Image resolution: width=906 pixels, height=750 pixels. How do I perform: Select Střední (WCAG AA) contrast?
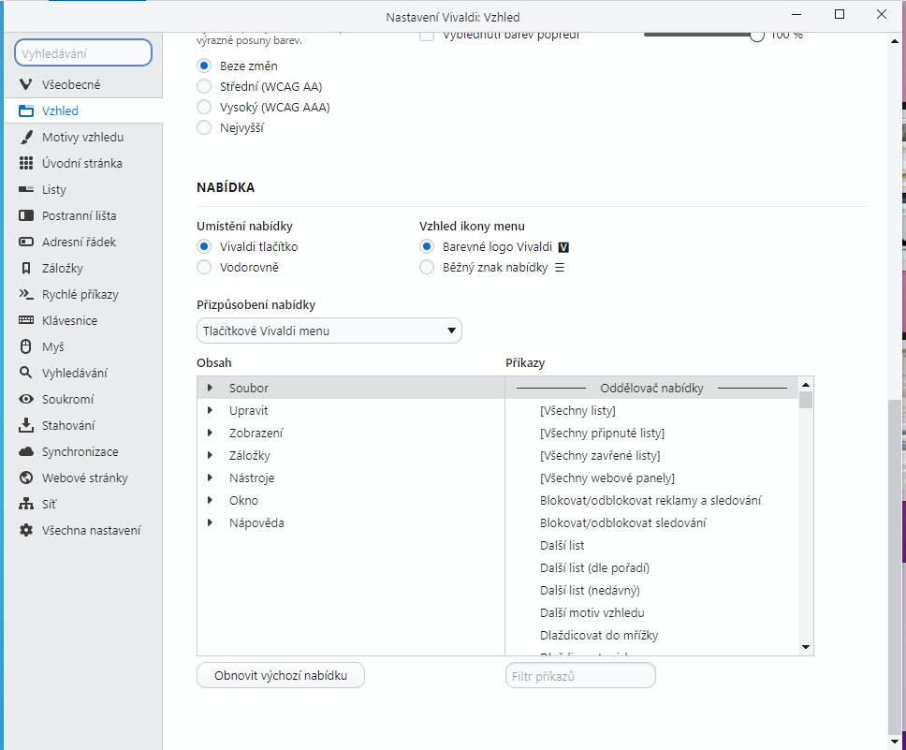[204, 87]
